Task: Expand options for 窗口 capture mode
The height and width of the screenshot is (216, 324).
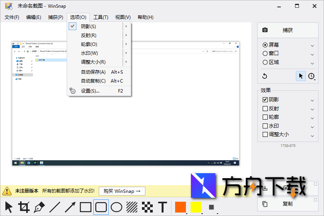Action: [x=312, y=54]
